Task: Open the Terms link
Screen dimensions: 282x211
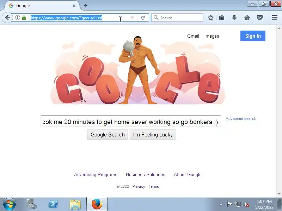Action: 154,186
